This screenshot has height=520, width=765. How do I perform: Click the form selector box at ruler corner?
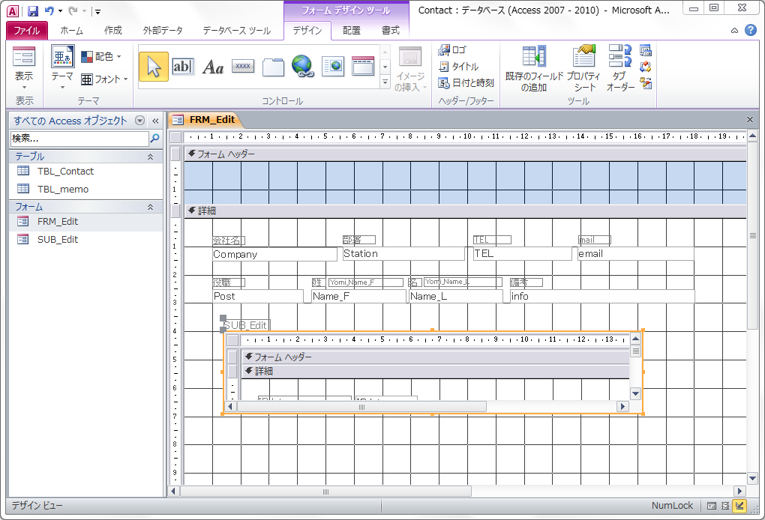point(175,137)
